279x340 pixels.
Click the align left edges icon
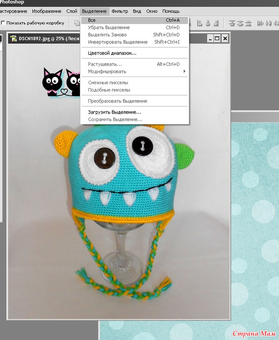200,23
